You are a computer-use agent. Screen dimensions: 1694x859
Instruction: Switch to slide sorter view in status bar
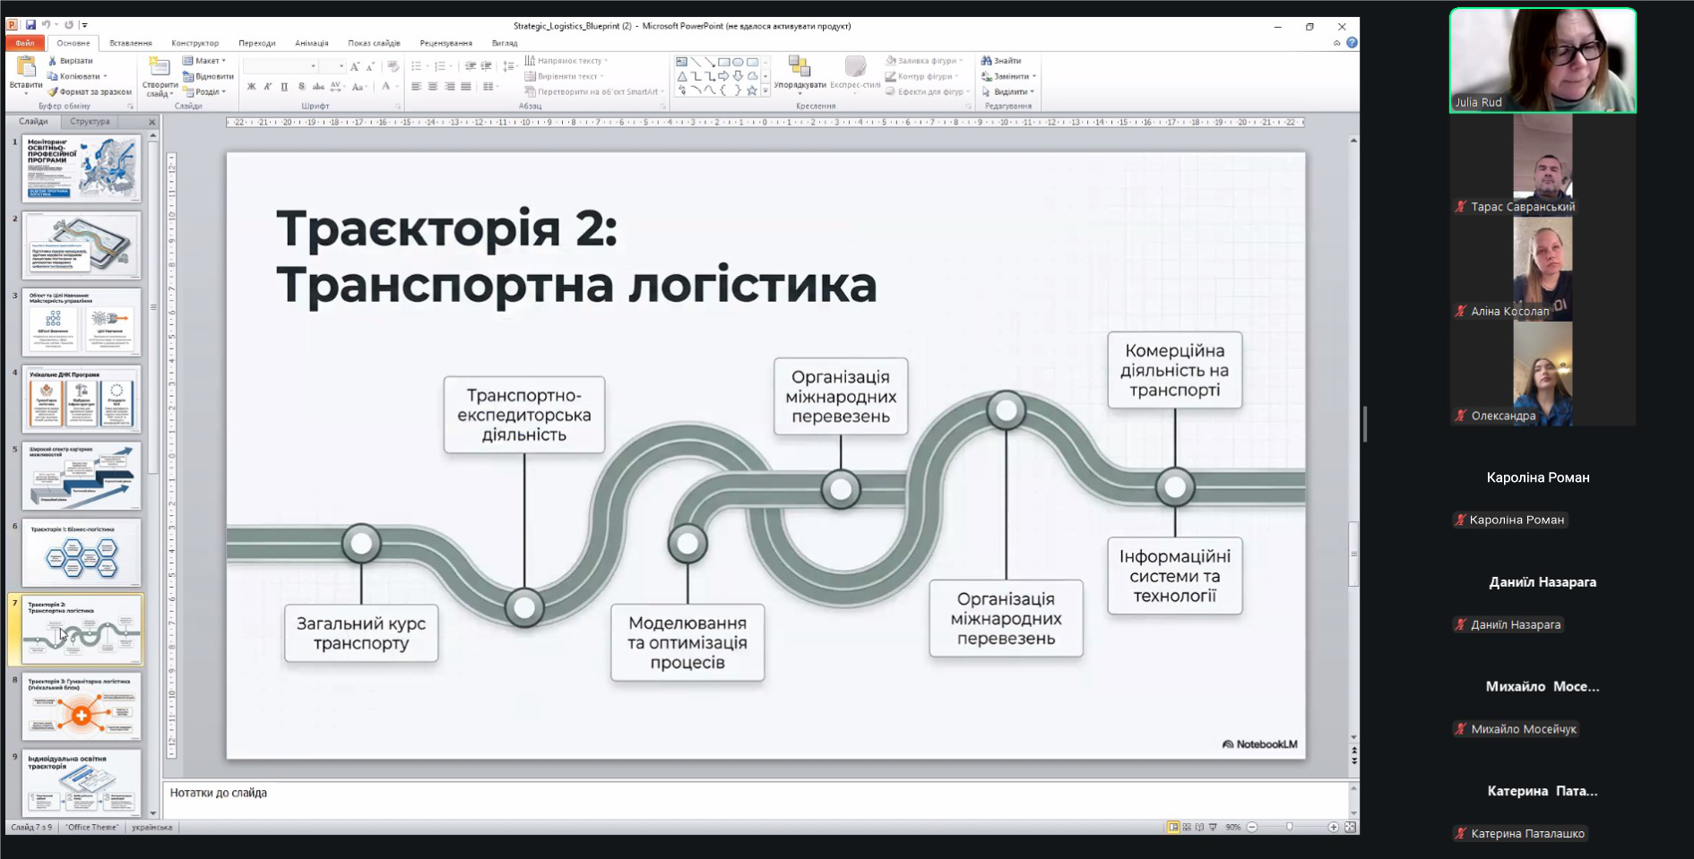click(x=1187, y=827)
